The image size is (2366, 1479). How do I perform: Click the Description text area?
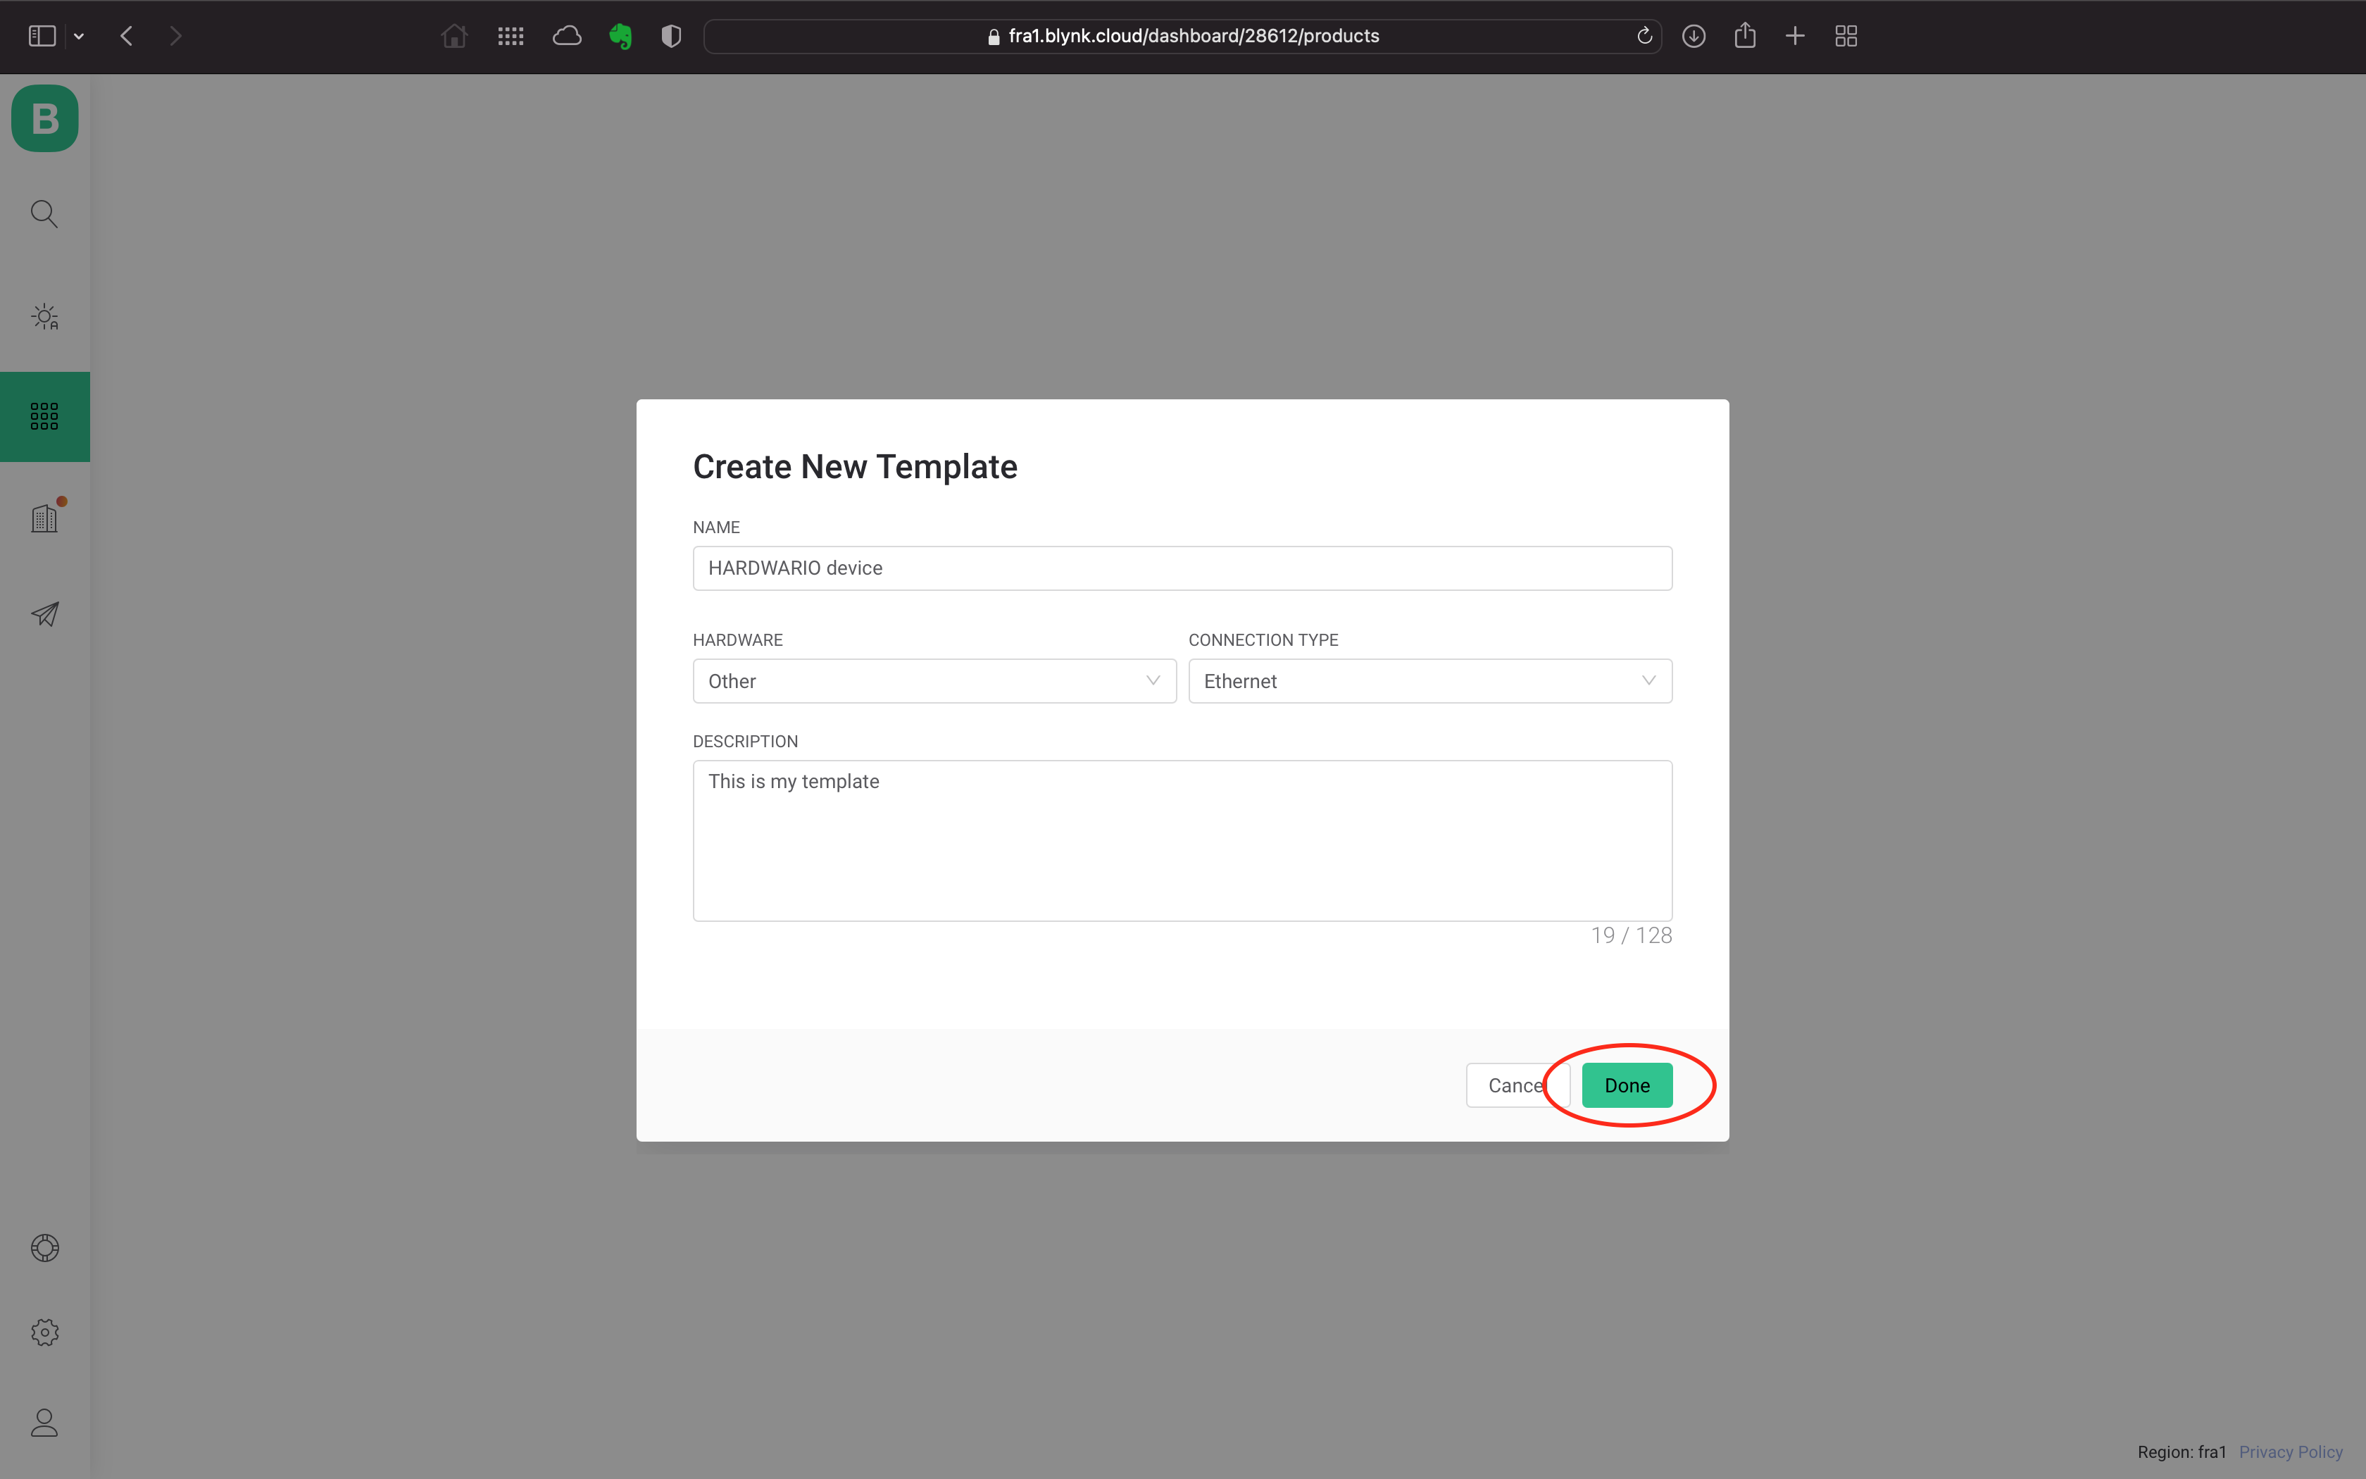1183,840
